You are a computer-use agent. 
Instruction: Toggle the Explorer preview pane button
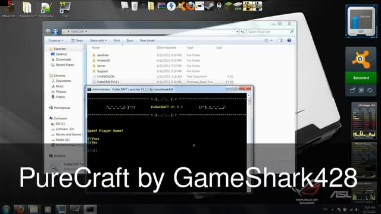pyautogui.click(x=280, y=40)
